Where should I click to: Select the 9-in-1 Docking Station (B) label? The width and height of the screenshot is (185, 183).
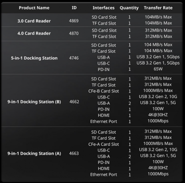pyautogui.click(x=34, y=102)
